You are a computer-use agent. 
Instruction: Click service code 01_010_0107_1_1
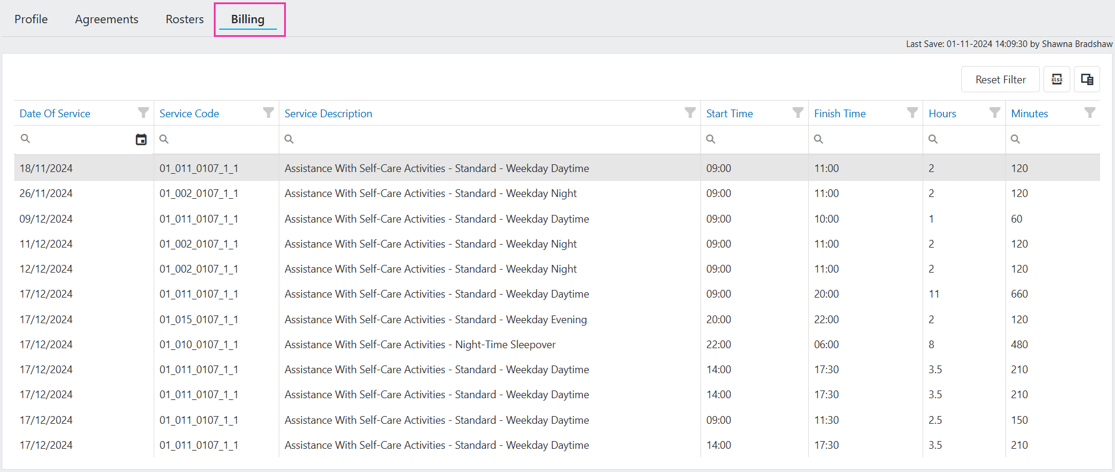click(199, 345)
